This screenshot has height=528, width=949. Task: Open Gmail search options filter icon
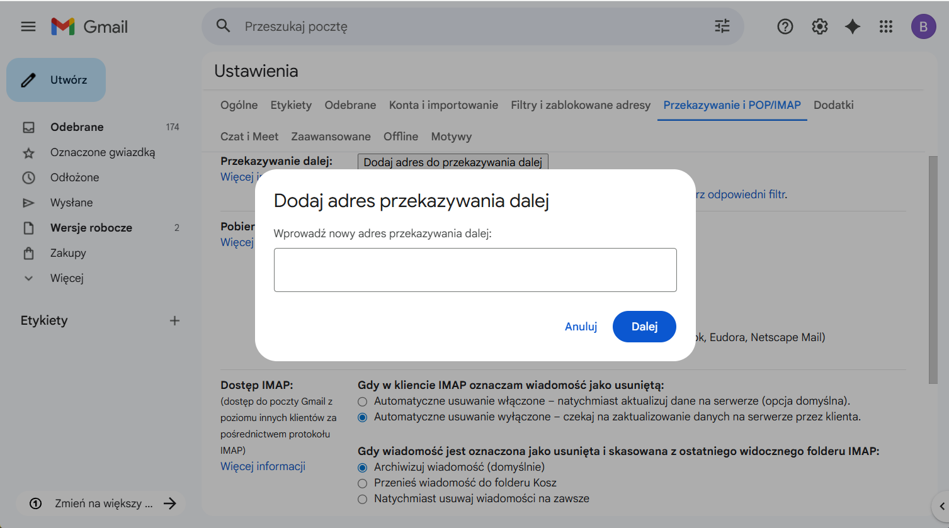pos(722,26)
